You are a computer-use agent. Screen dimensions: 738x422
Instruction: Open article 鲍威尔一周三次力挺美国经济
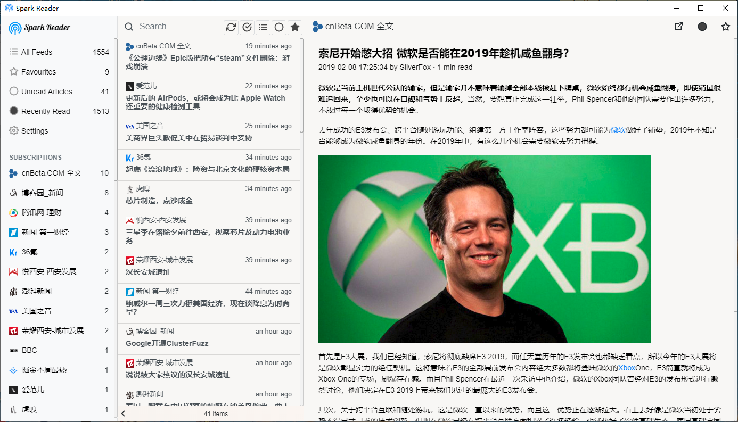click(209, 303)
